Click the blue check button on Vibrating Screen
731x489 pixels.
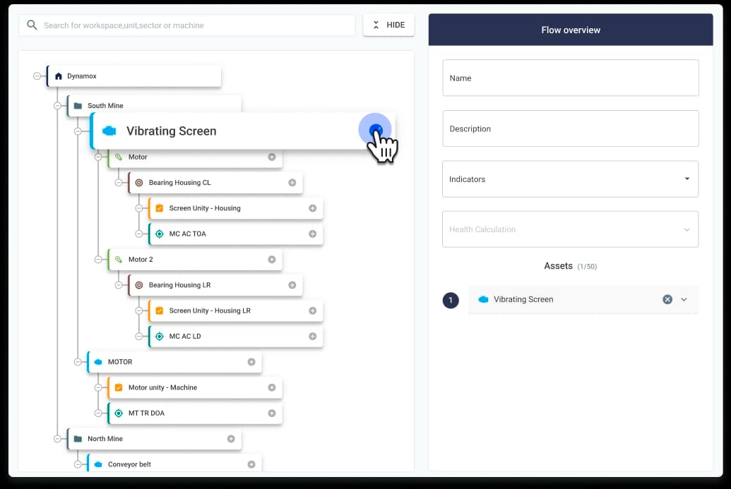(376, 129)
